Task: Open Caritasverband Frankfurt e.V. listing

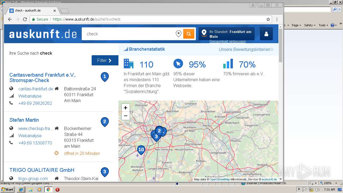Action: point(43,77)
